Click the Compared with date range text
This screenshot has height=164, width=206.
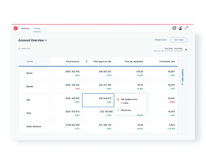[x=168, y=51]
